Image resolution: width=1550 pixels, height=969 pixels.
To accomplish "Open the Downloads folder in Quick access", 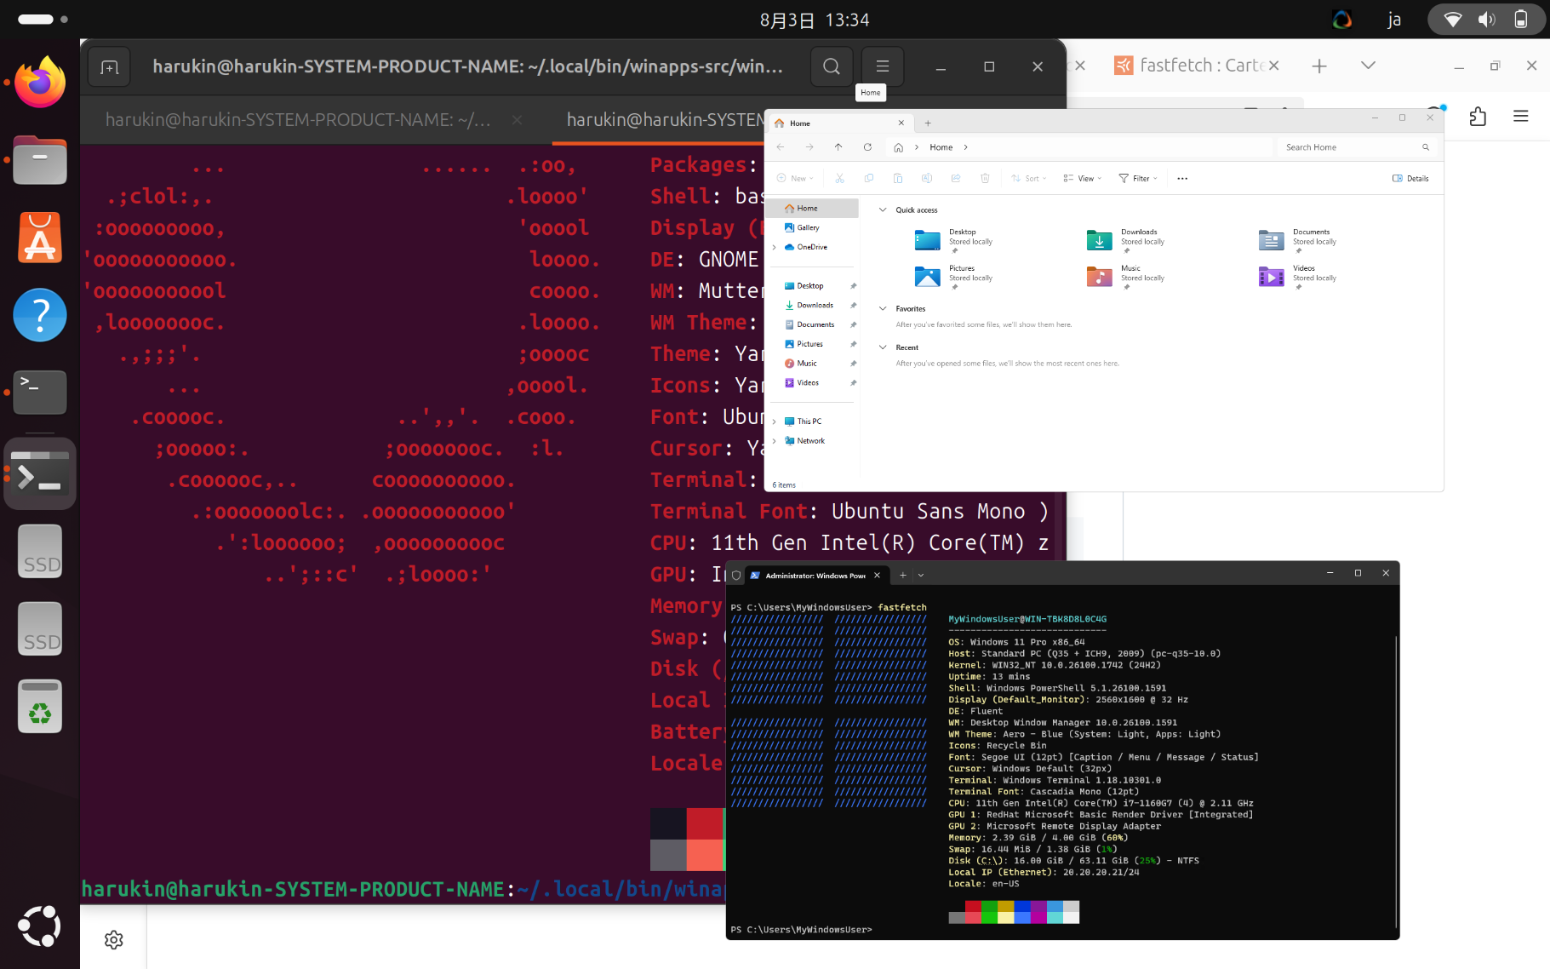I will click(x=1126, y=240).
